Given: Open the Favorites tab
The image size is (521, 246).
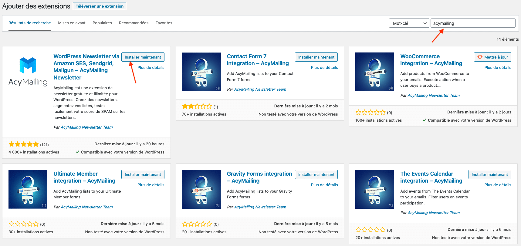Looking at the screenshot, I should coord(164,23).
